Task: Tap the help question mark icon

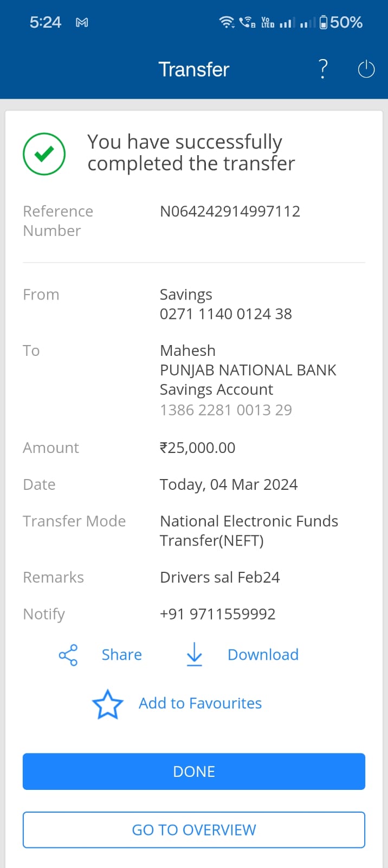Action: click(323, 69)
